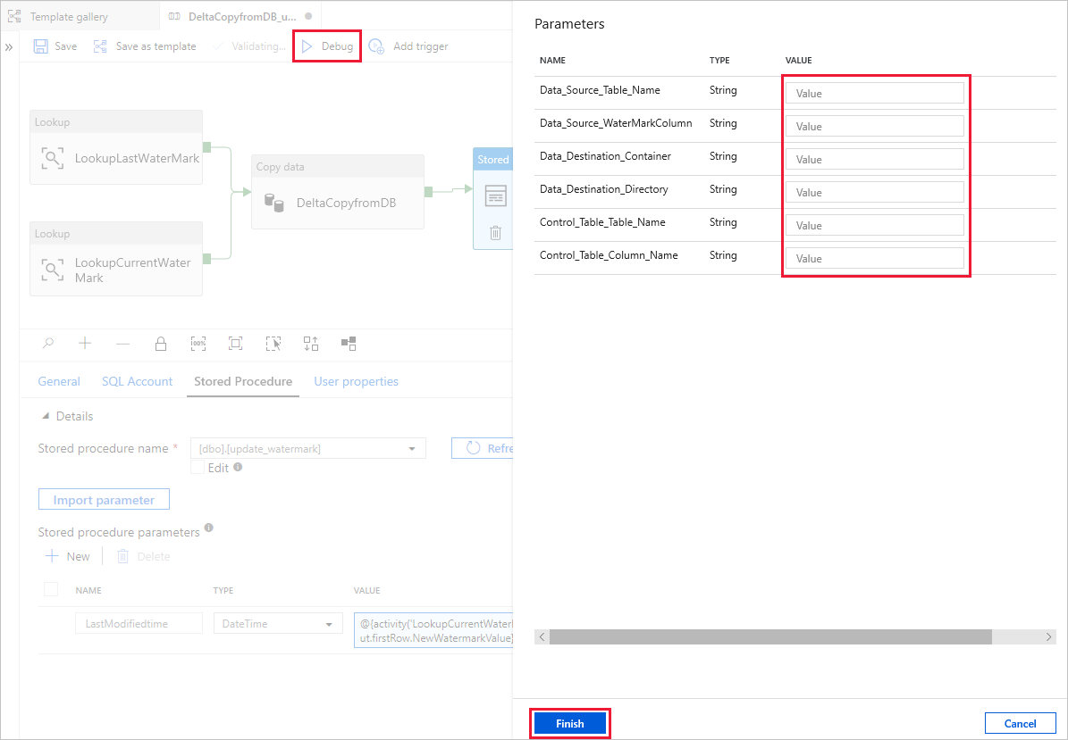Screen dimensions: 1068x740
Task: Click the Debug play icon
Action: (307, 46)
